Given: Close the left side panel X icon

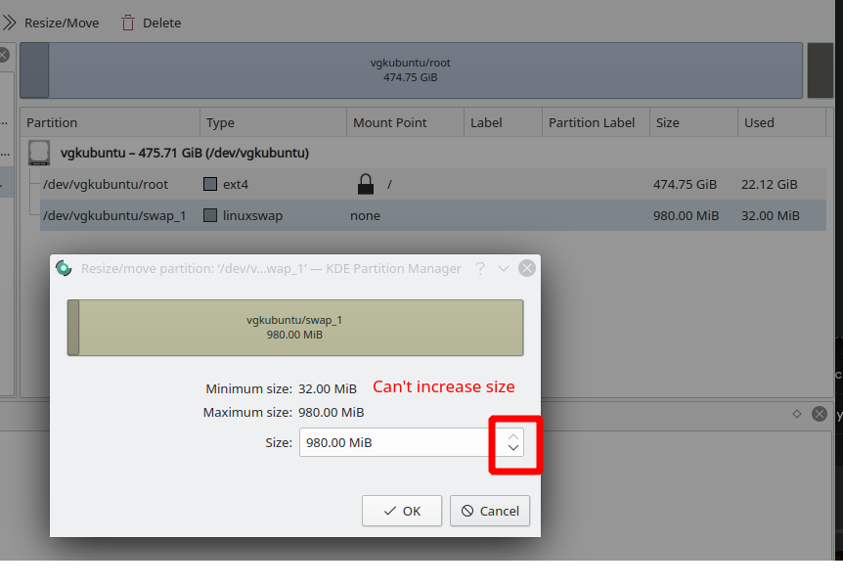Looking at the screenshot, I should (x=3, y=55).
